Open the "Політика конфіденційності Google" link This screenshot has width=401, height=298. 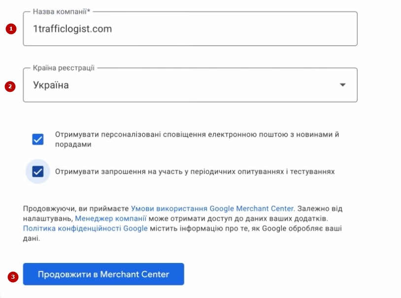pyautogui.click(x=85, y=228)
